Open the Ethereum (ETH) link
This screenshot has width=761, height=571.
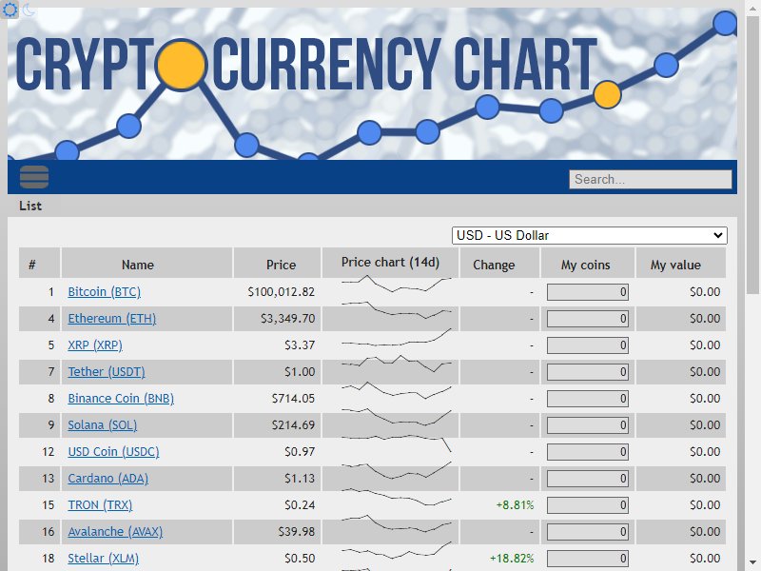112,319
